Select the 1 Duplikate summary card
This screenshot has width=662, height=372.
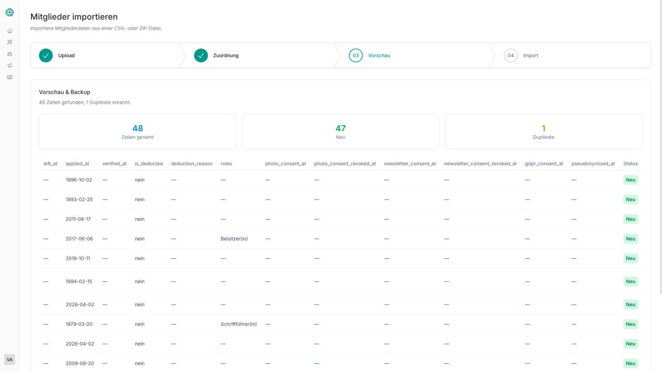point(543,131)
